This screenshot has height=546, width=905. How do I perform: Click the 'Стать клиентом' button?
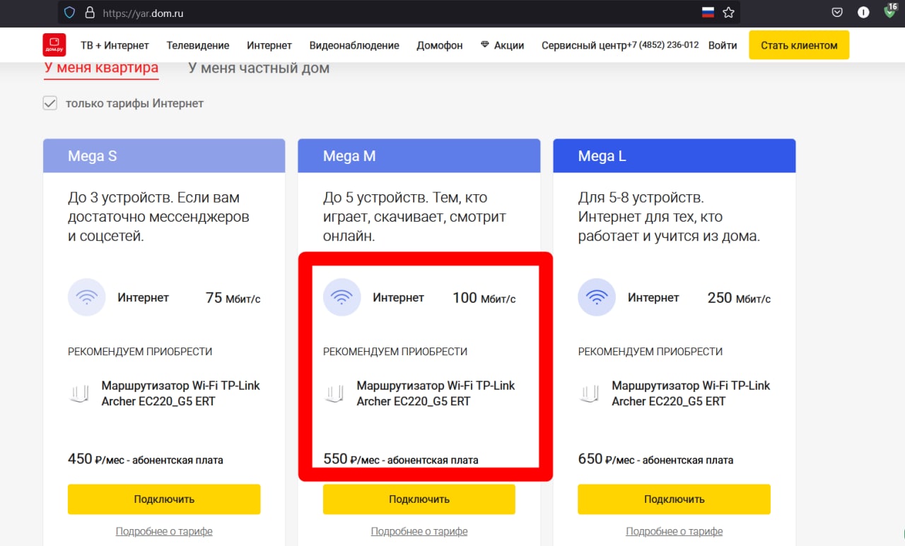pos(799,45)
